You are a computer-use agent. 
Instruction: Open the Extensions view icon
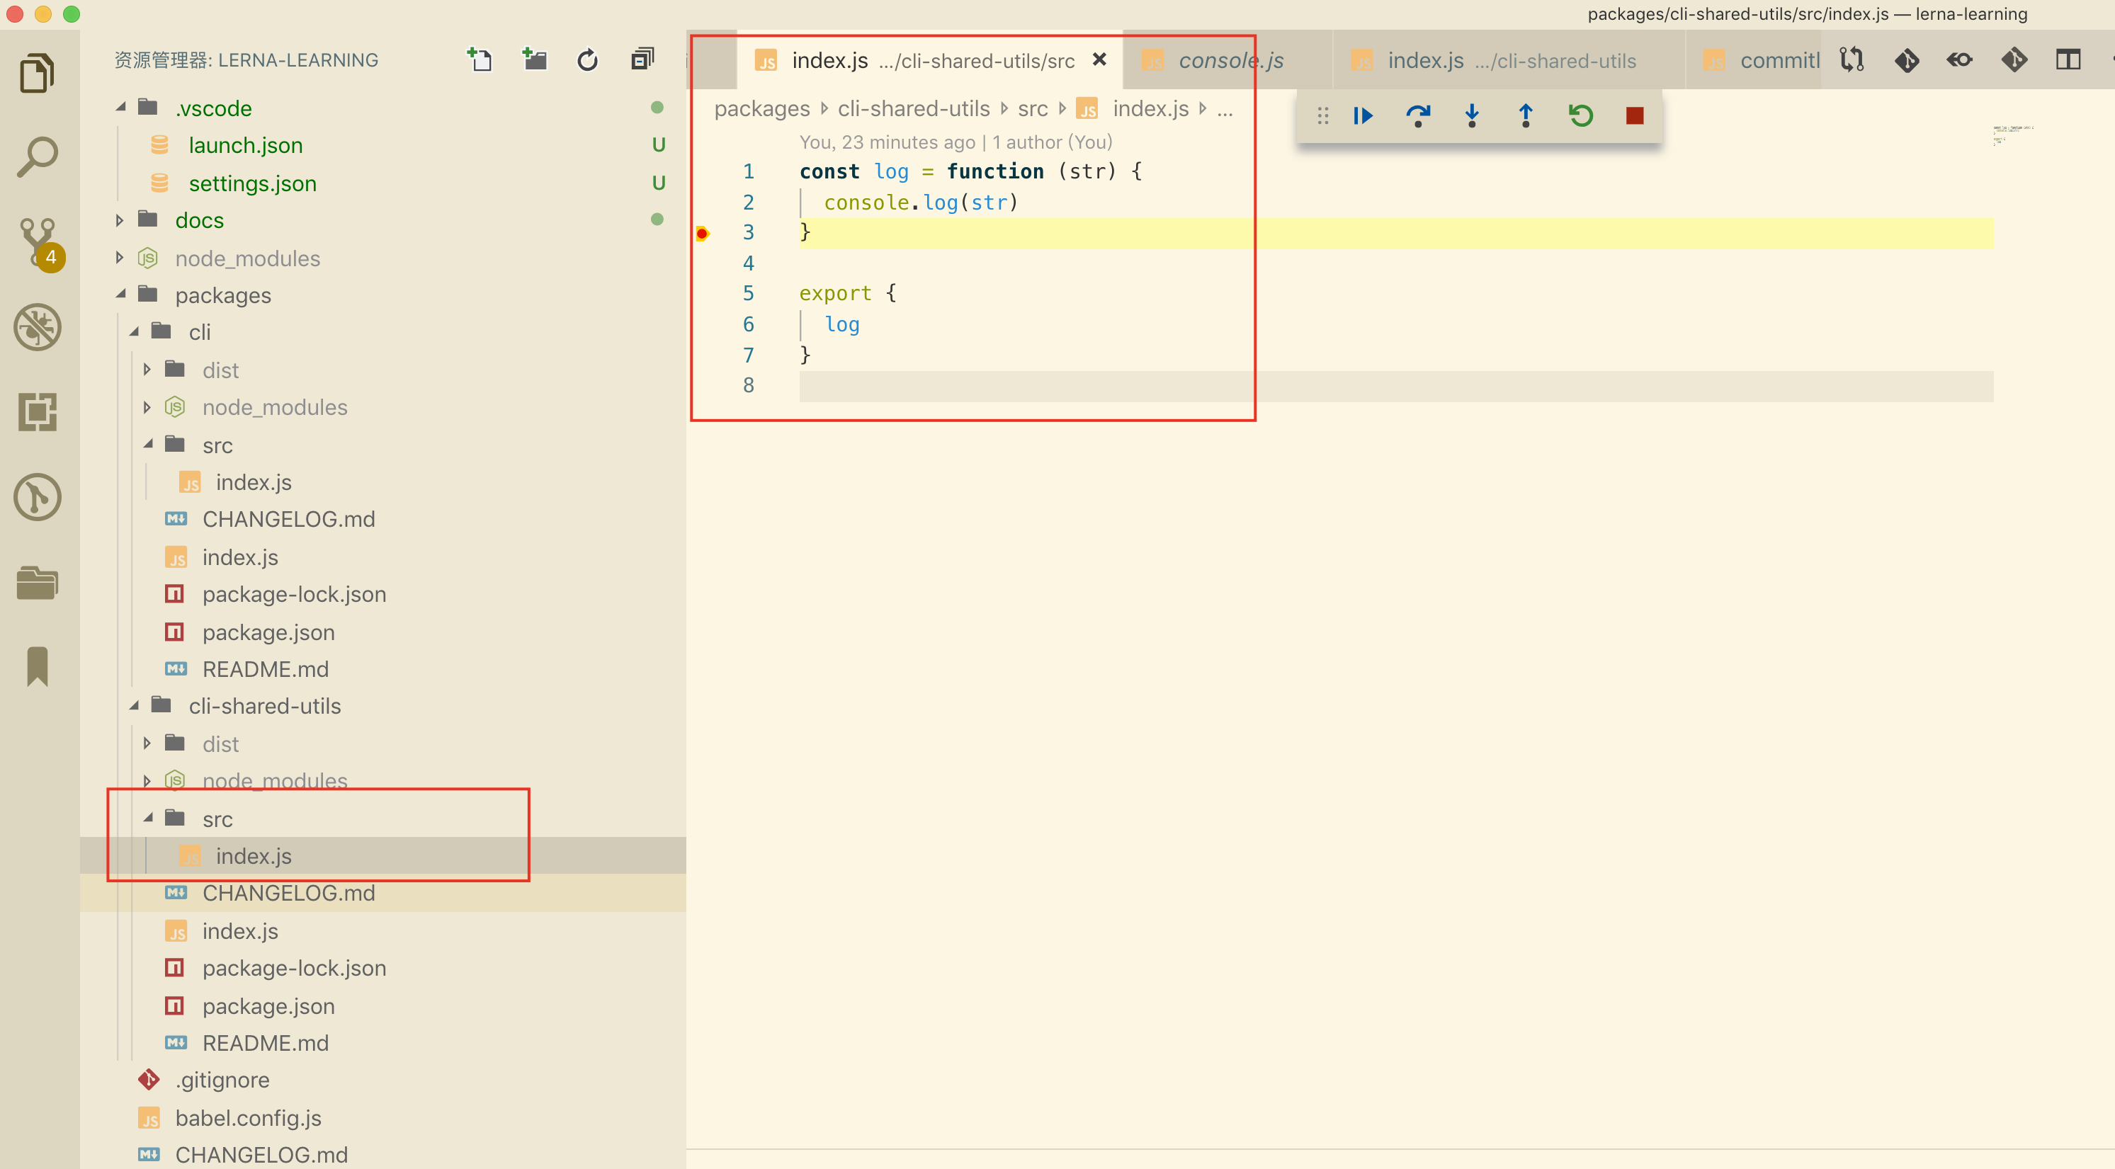(x=37, y=411)
